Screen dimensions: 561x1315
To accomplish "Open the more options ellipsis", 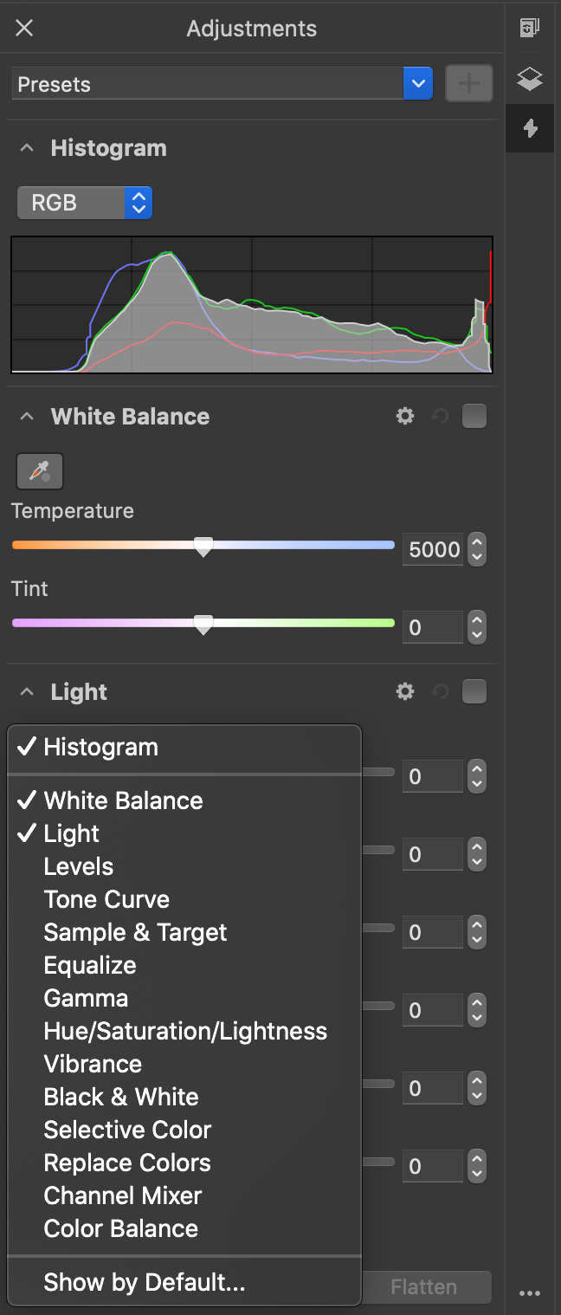I will pyautogui.click(x=530, y=1293).
